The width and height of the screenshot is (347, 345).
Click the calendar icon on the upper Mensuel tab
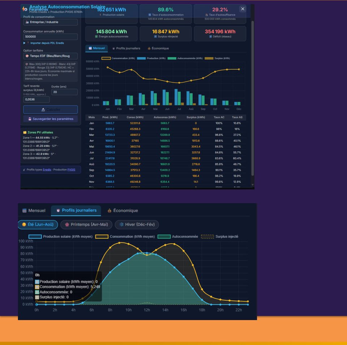coord(90,48)
